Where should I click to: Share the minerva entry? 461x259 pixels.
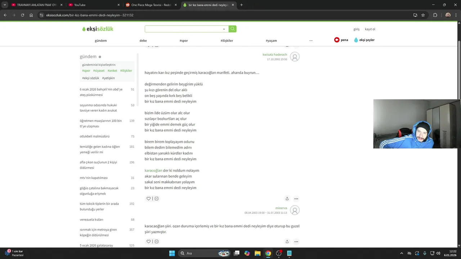(287, 241)
